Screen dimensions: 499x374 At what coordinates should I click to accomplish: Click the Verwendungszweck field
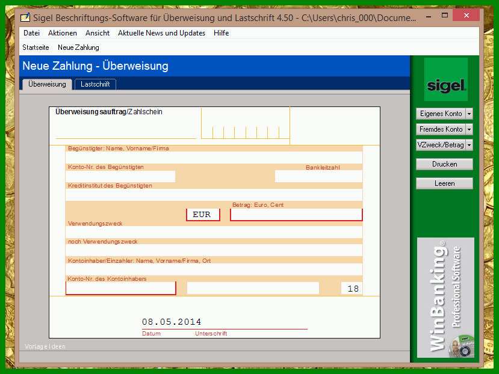pos(214,232)
